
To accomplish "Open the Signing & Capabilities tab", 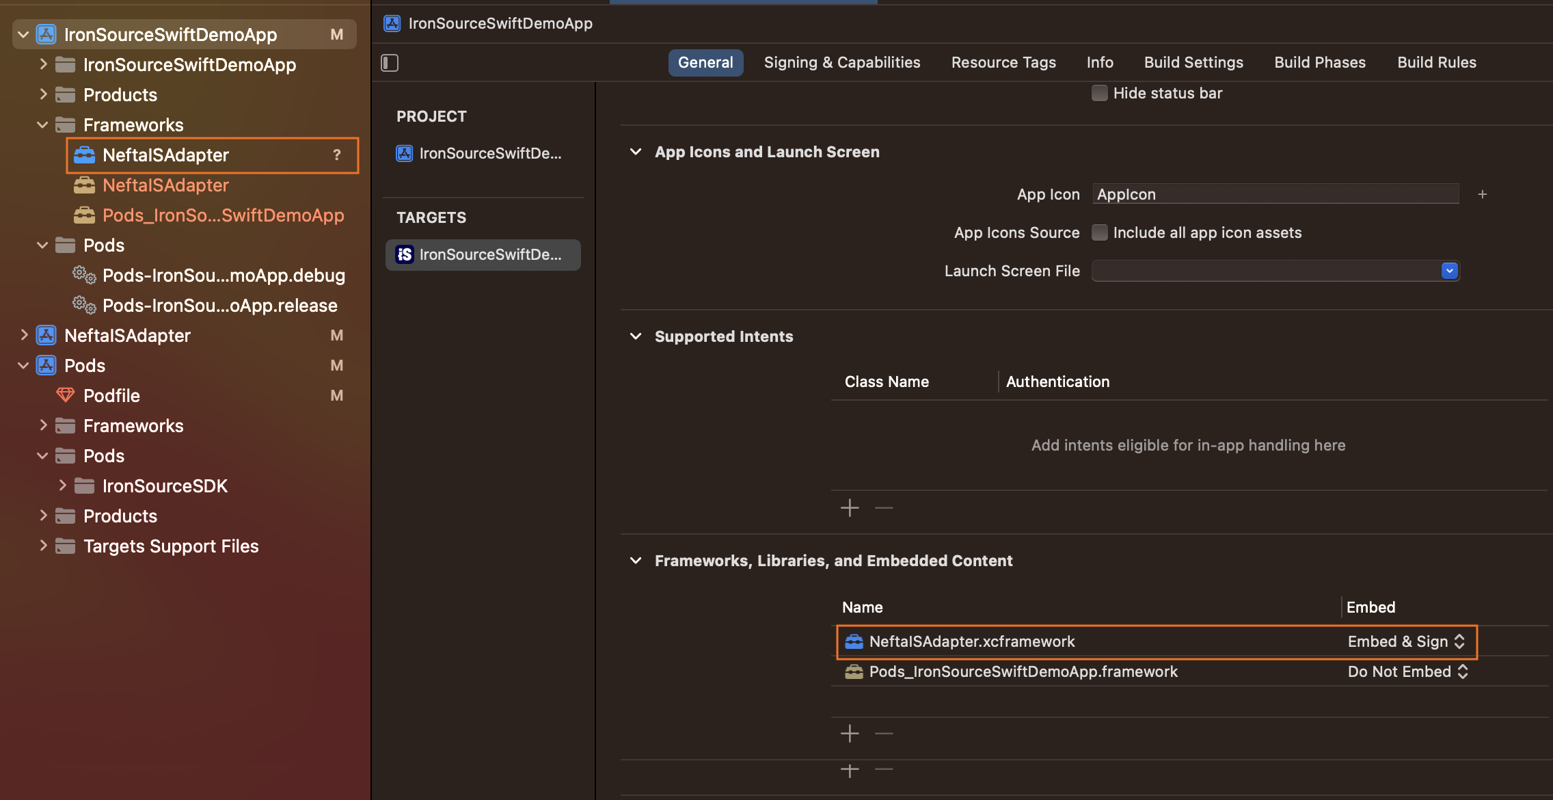I will coord(841,62).
